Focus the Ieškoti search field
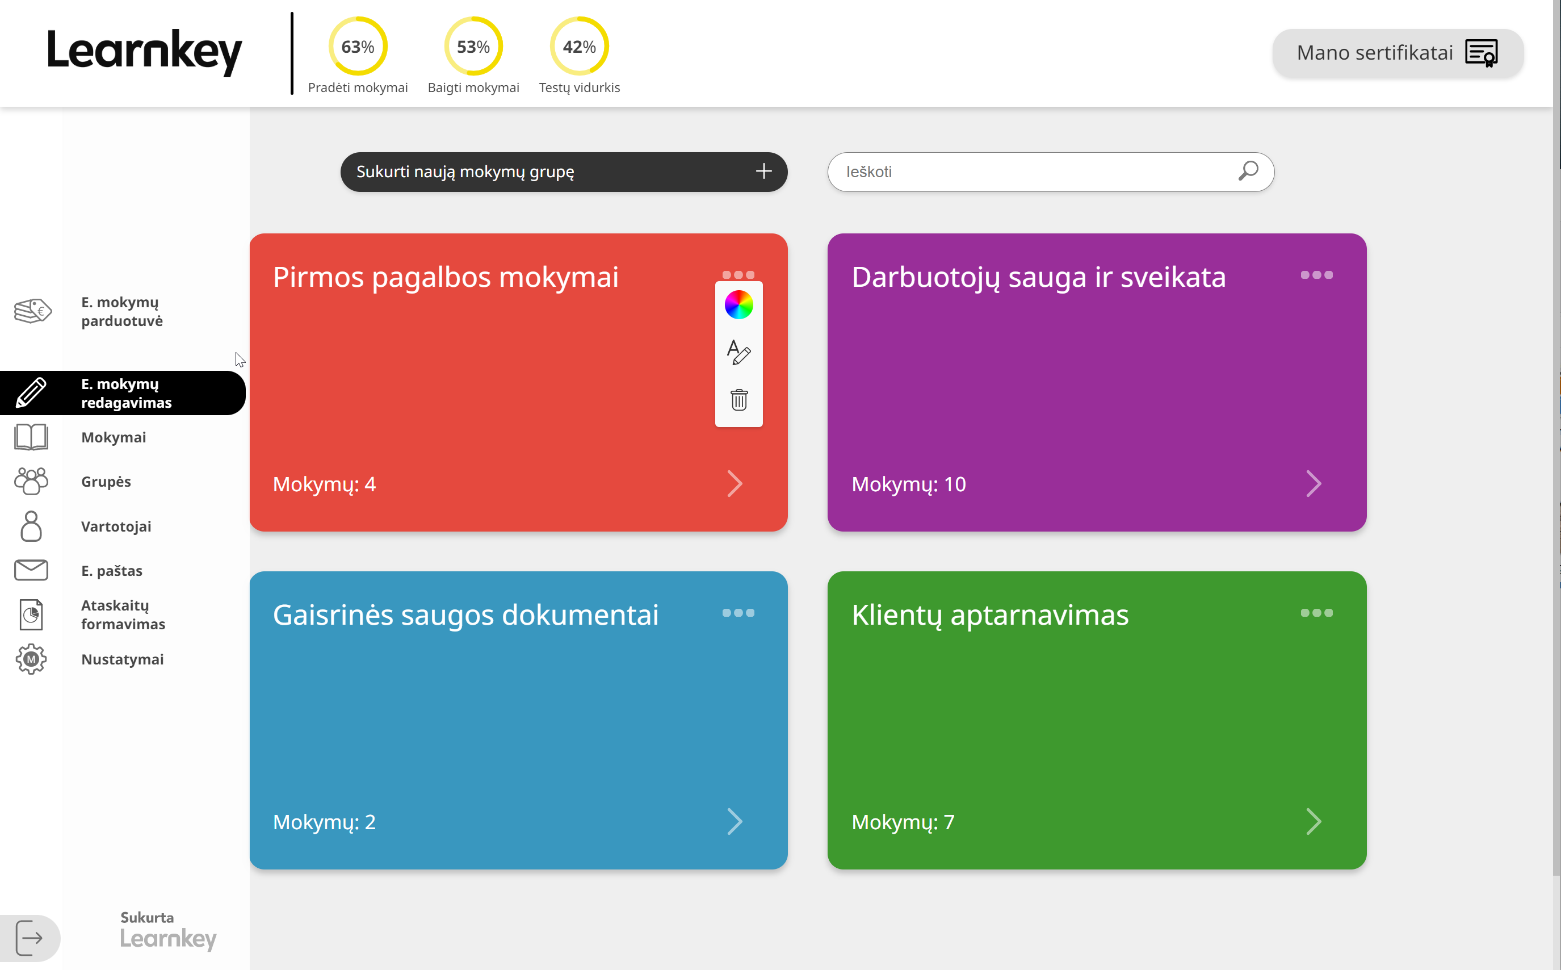 (1050, 172)
